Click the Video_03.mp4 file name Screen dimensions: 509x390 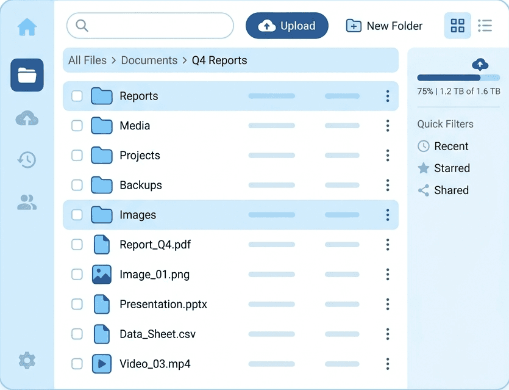click(x=155, y=364)
